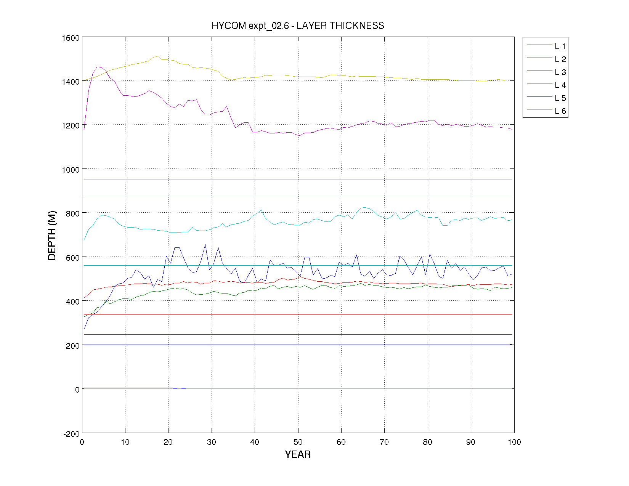
Task: Click the 100 tick label on year axis
Action: coord(514,442)
